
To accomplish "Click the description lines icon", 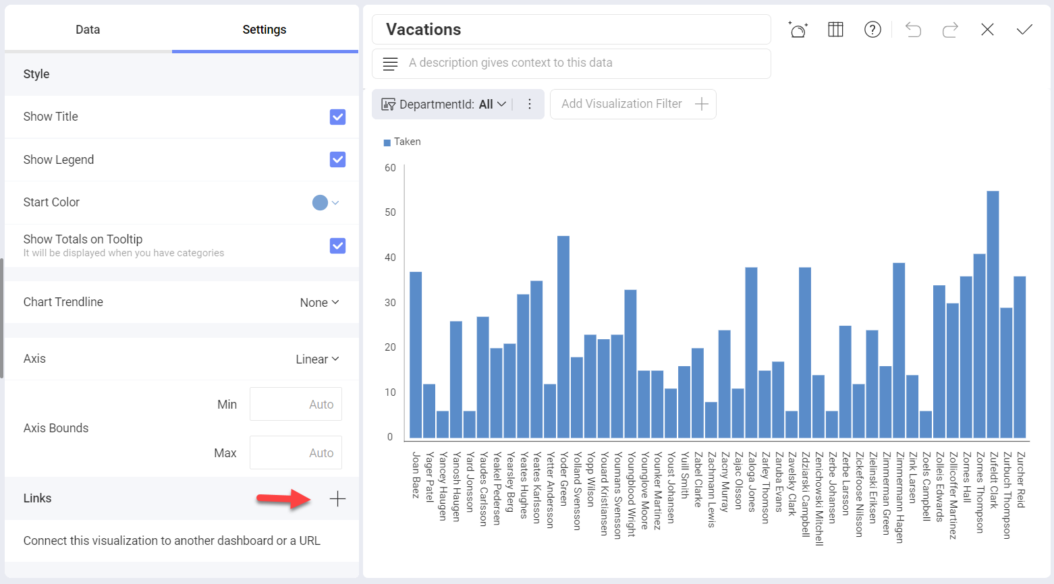I will click(x=390, y=64).
